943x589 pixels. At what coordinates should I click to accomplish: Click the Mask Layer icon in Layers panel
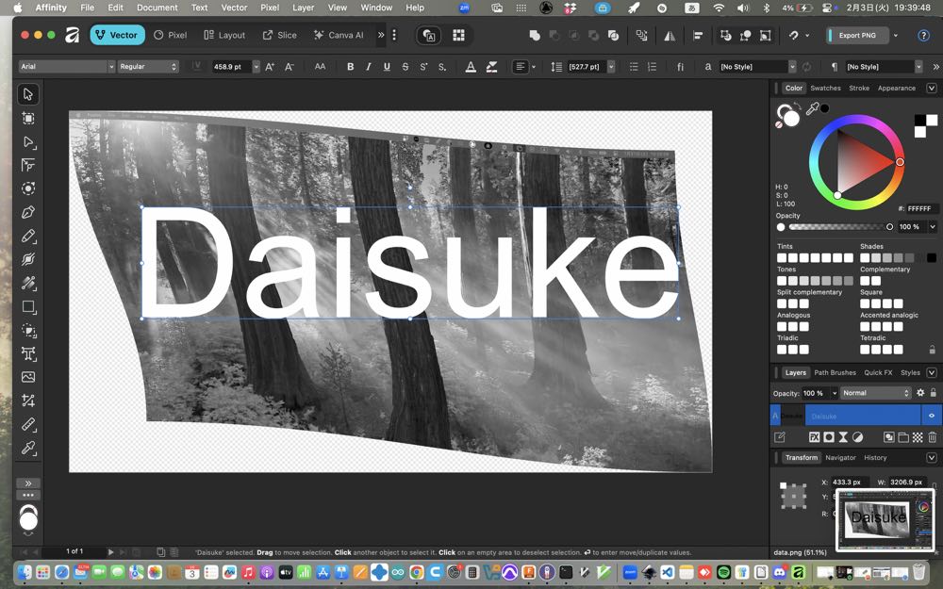click(829, 437)
